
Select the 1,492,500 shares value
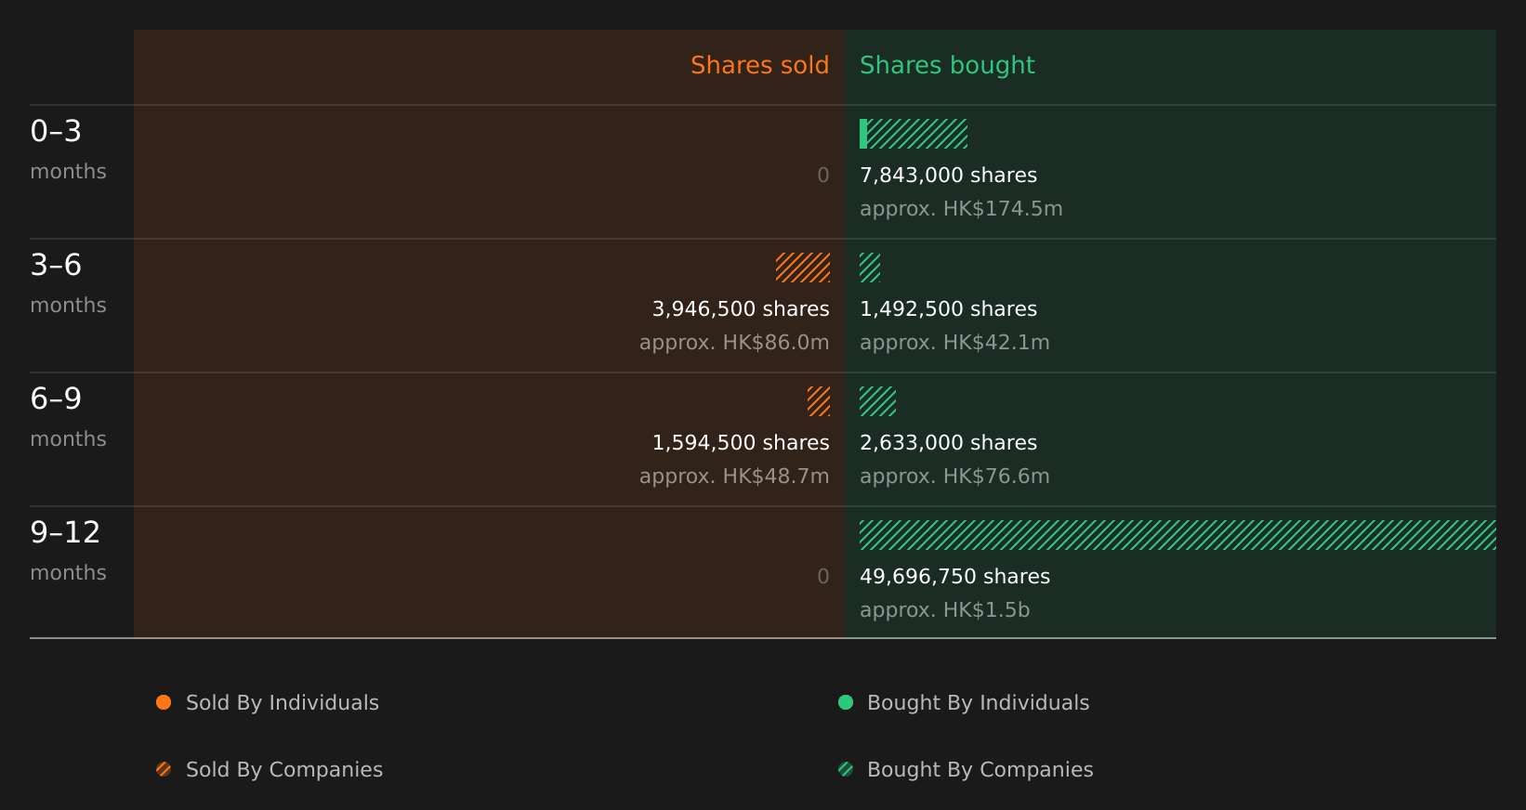point(948,309)
